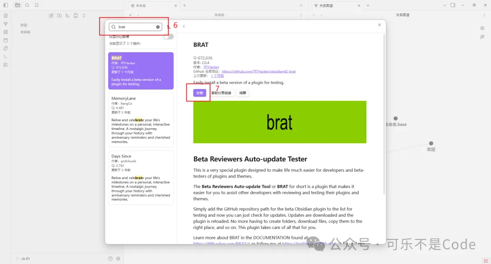Focus the plugin search box containing brat
Viewport: 491px width, 264px height.
(135, 27)
